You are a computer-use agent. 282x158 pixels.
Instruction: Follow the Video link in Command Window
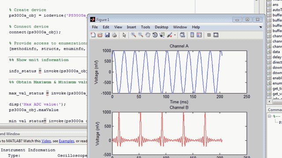46,141
